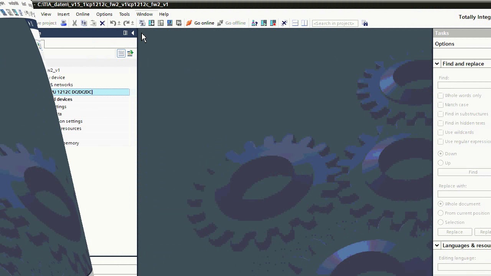The image size is (491, 276).
Task: Click the Go online button
Action: [200, 23]
